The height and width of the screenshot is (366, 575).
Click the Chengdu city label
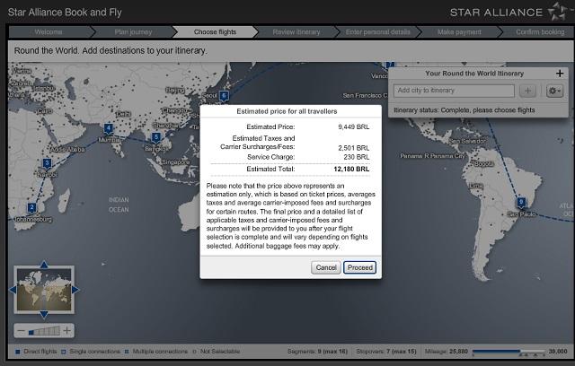pyautogui.click(x=175, y=110)
